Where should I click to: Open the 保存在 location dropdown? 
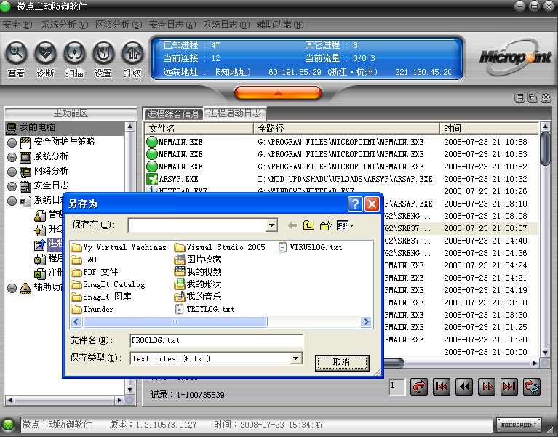click(272, 225)
